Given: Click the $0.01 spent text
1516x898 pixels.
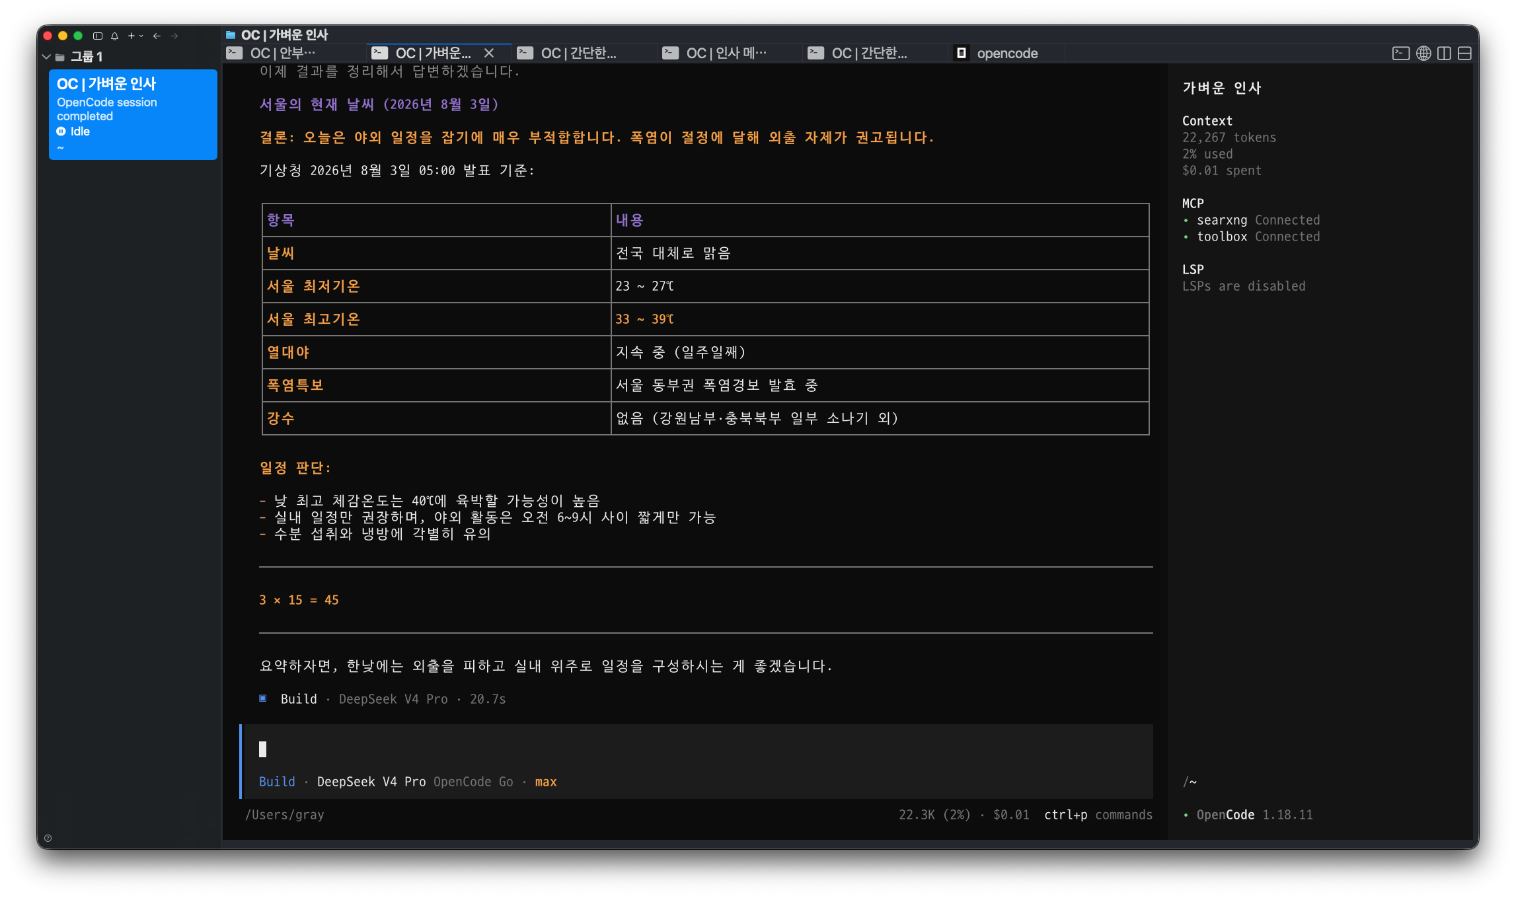Looking at the screenshot, I should [1221, 170].
